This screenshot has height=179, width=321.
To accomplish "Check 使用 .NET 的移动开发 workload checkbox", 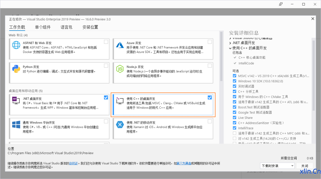I will click(x=210, y=121).
